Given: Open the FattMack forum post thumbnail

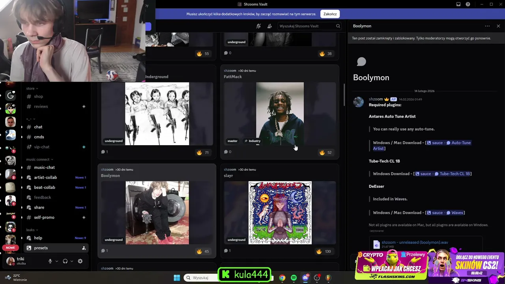Looking at the screenshot, I should tap(280, 114).
